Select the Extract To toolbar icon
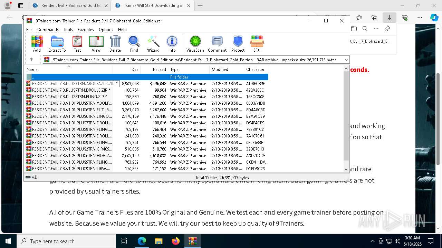 pyautogui.click(x=57, y=44)
